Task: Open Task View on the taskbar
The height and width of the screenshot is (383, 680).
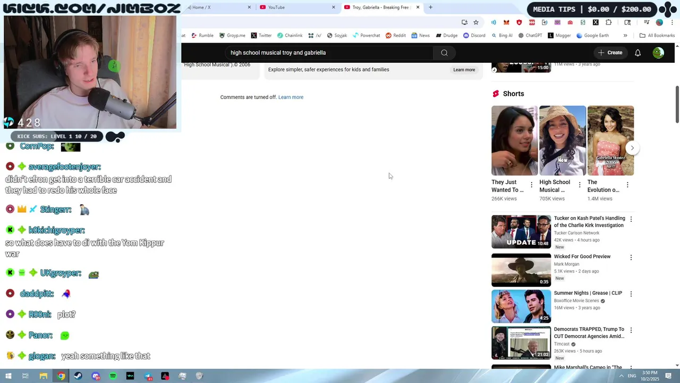Action: 25,376
